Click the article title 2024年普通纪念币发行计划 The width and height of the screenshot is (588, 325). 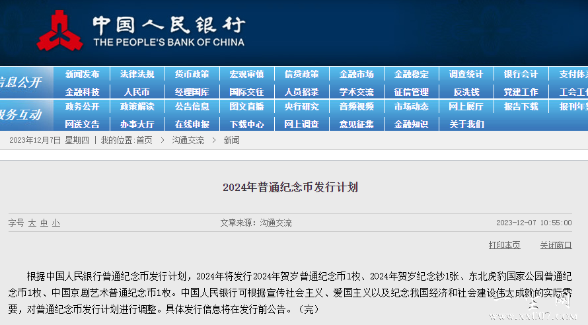(x=290, y=187)
